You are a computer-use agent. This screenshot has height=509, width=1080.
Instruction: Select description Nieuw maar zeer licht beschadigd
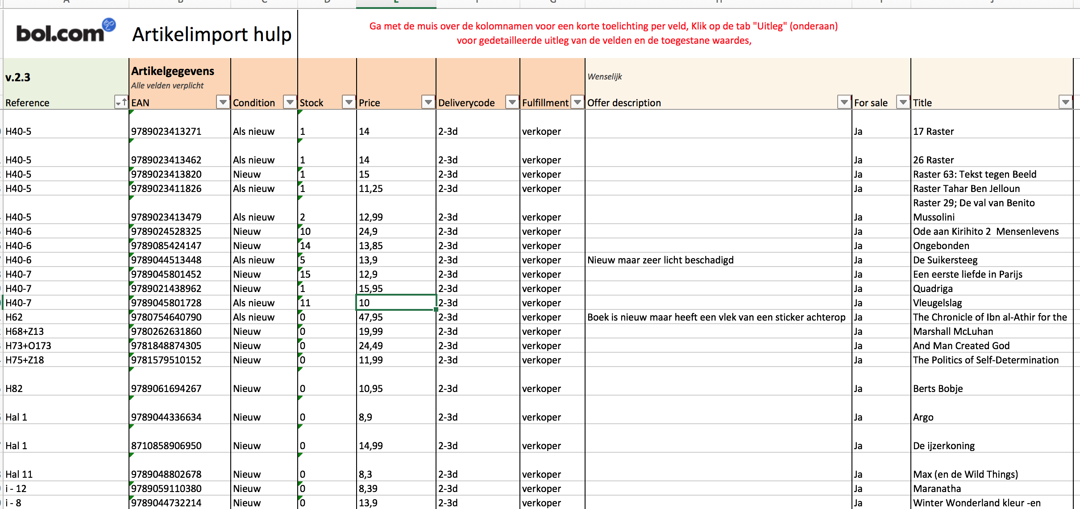(x=719, y=260)
